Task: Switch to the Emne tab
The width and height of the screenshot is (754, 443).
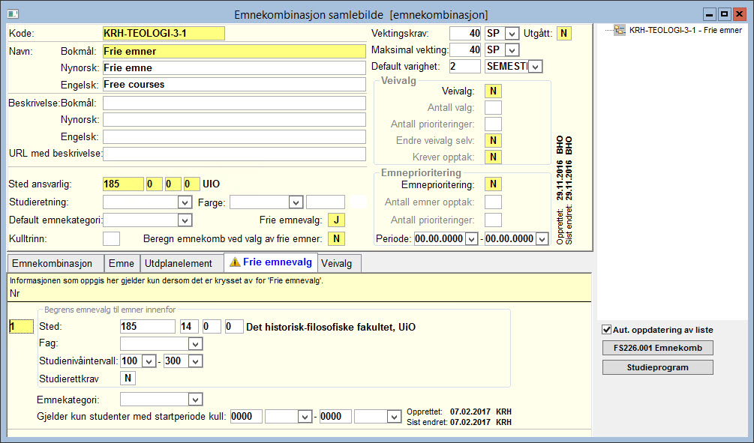Action: 122,263
